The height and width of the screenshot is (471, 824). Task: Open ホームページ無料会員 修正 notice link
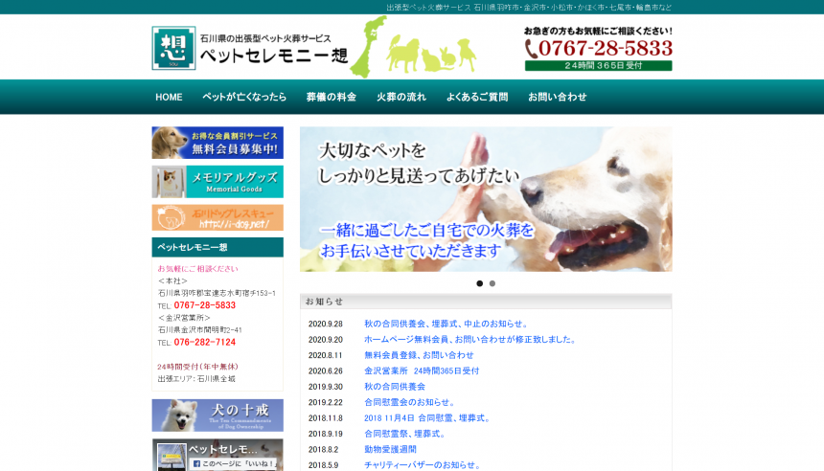tap(470, 340)
